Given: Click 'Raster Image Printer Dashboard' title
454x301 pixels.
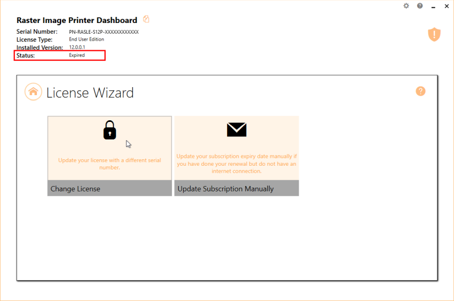Looking at the screenshot, I should pos(77,20).
